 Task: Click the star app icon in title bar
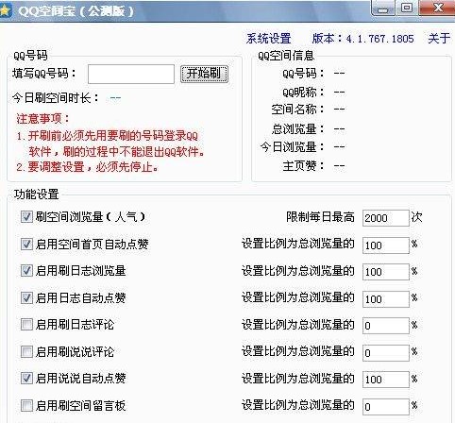click(x=5, y=11)
